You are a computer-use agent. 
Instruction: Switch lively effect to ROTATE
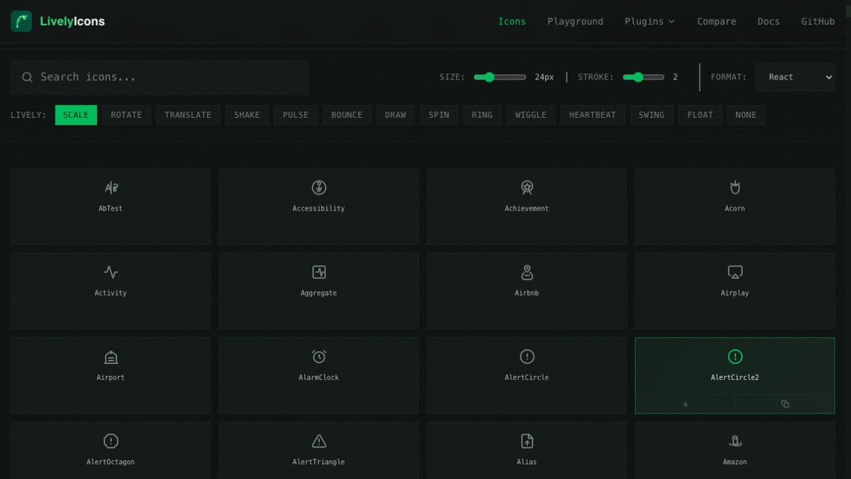click(126, 115)
